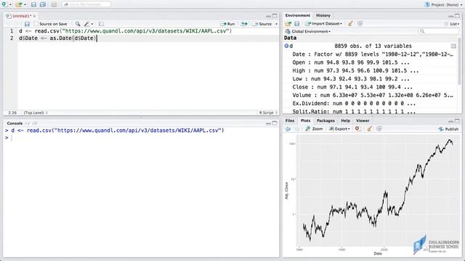This screenshot has height=261, width=465.
Task: Switch to the History tab
Action: [x=323, y=15]
